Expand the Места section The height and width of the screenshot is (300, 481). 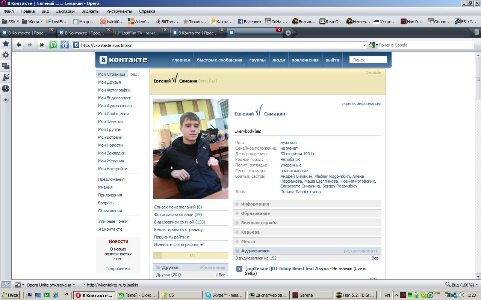307,241
